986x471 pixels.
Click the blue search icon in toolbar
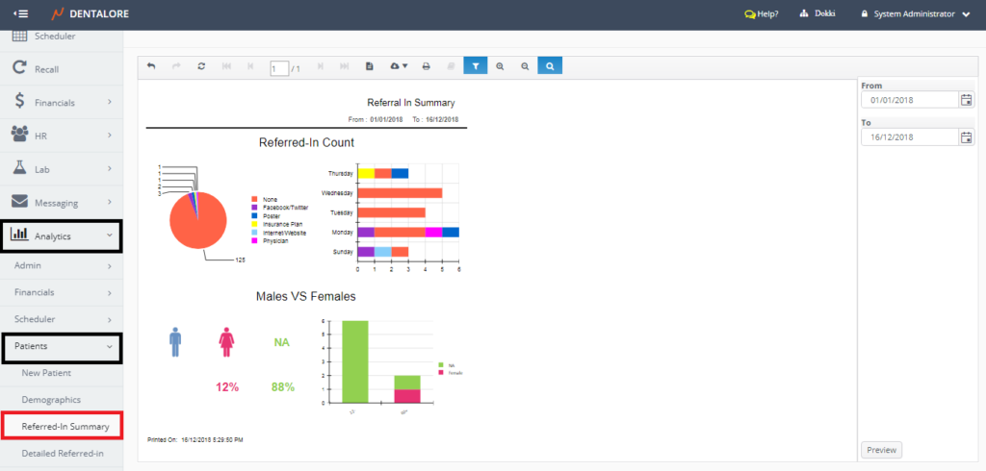(550, 66)
